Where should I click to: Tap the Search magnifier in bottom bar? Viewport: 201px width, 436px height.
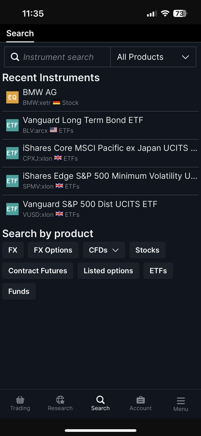point(100,400)
